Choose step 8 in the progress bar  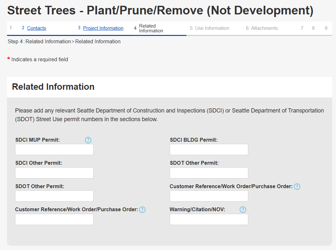313,28
